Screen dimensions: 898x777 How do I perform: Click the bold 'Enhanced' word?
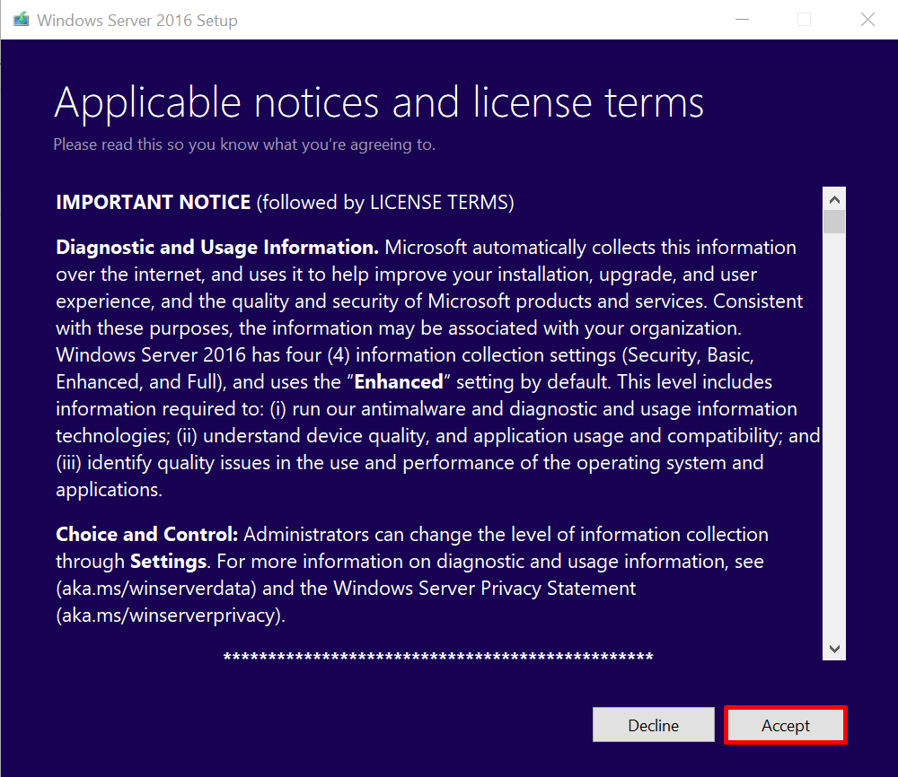coord(399,381)
